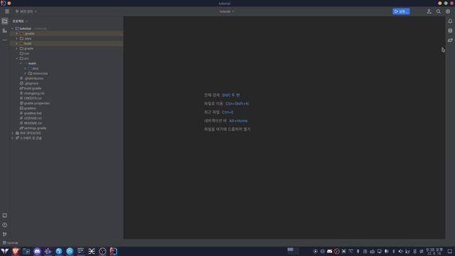Open IDE settings gear icon
Screen dimensions: 455x256
tap(448, 11)
